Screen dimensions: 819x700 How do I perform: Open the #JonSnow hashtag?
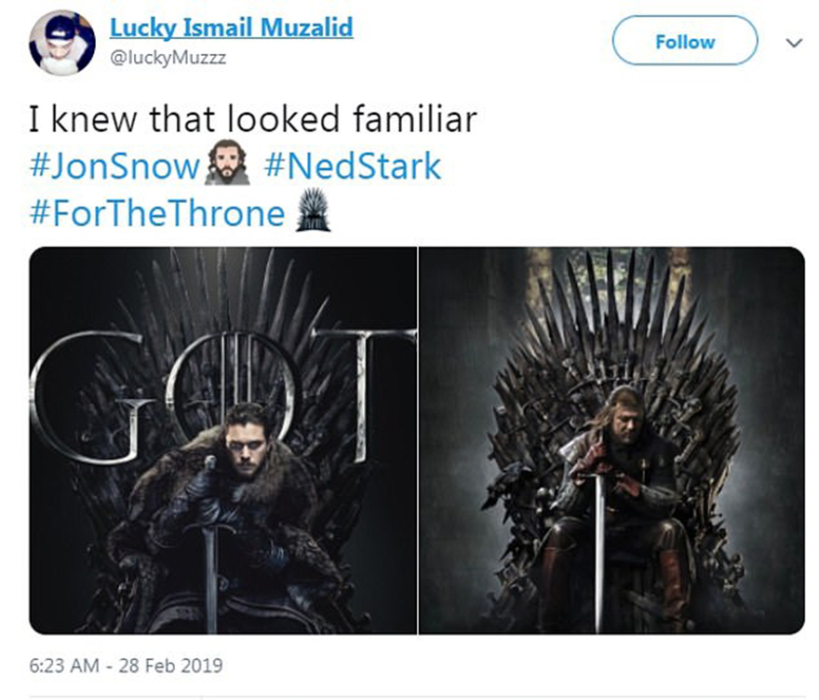tap(115, 168)
